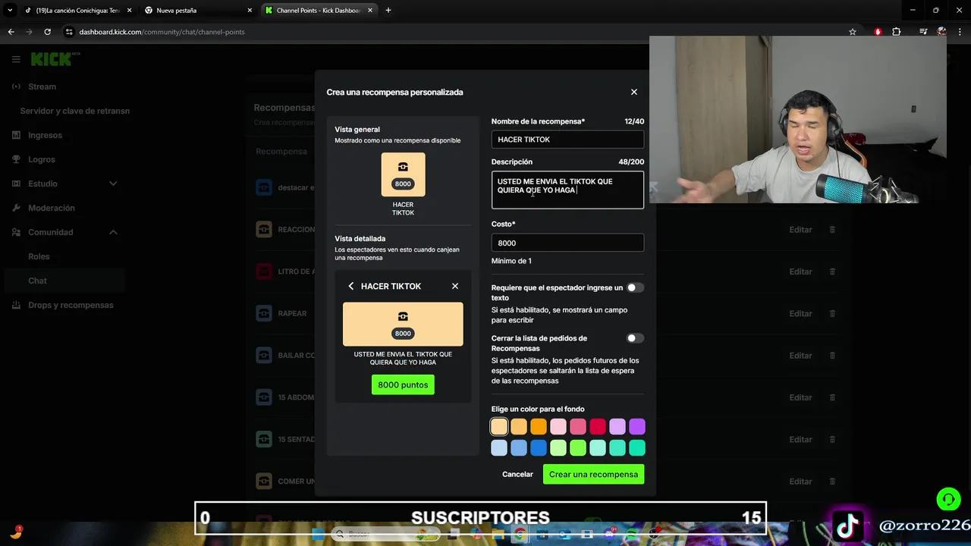Click Editar in the 15 ABDOM row

(800, 397)
